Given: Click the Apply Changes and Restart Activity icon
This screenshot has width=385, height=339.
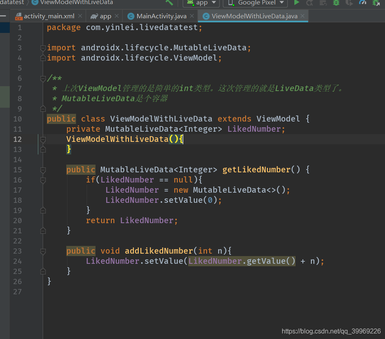Looking at the screenshot, I should (310, 3).
